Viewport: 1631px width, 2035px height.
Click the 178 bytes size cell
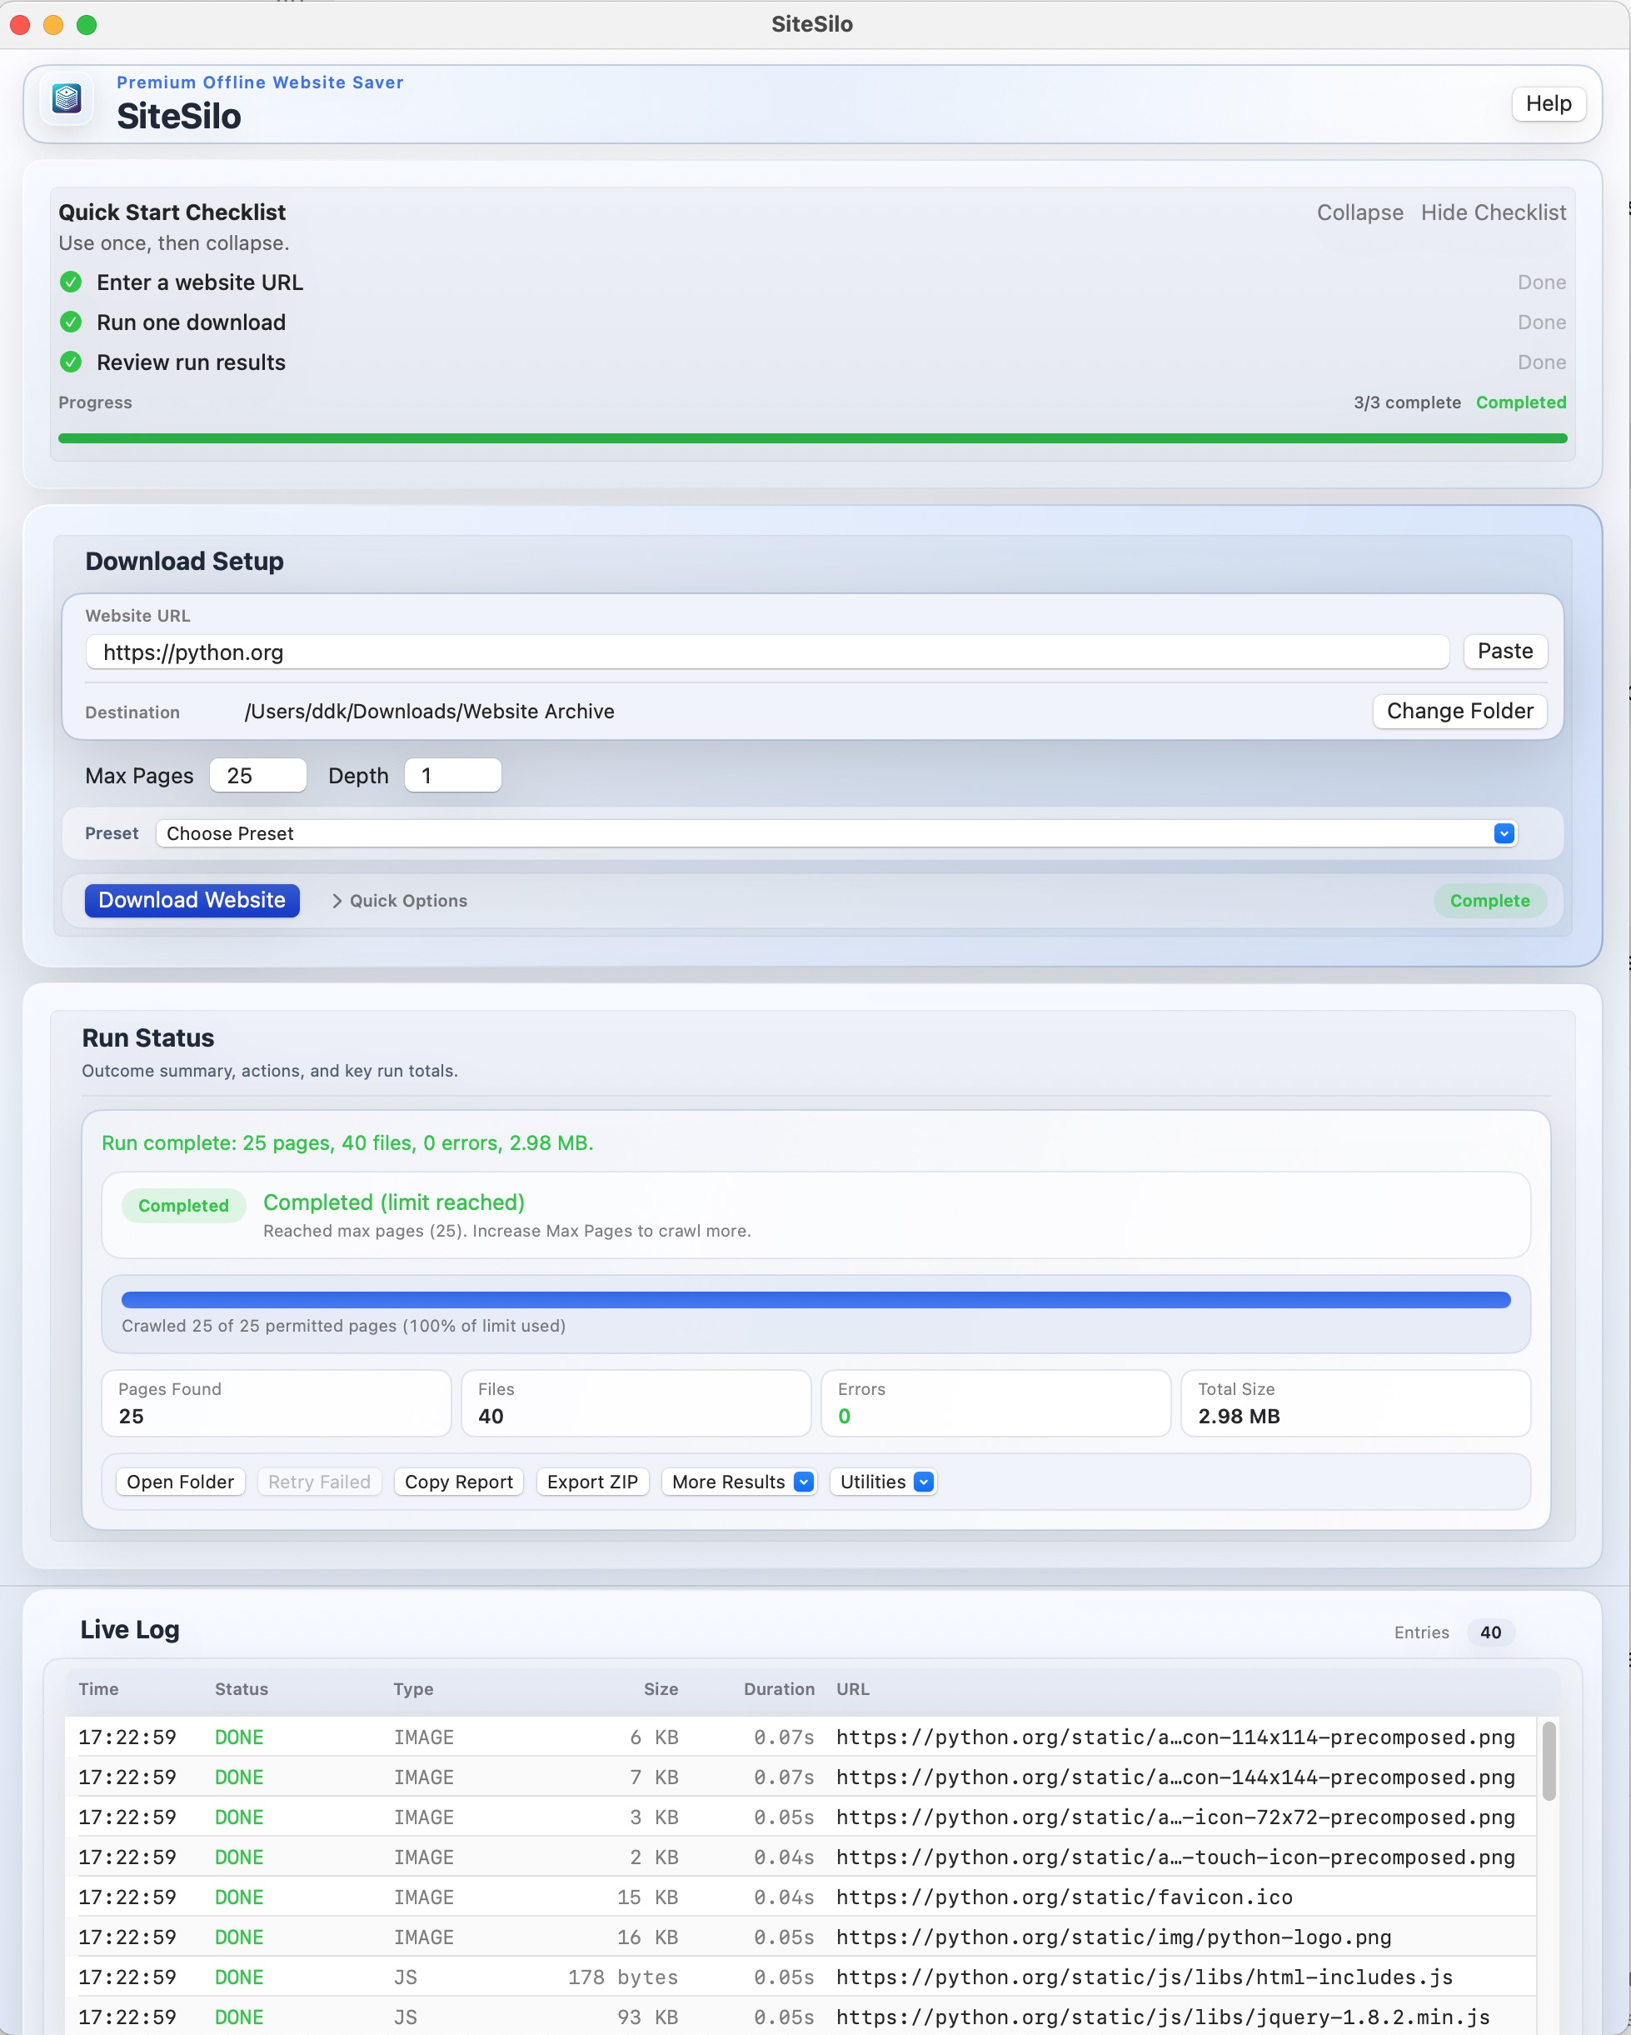[x=622, y=1977]
